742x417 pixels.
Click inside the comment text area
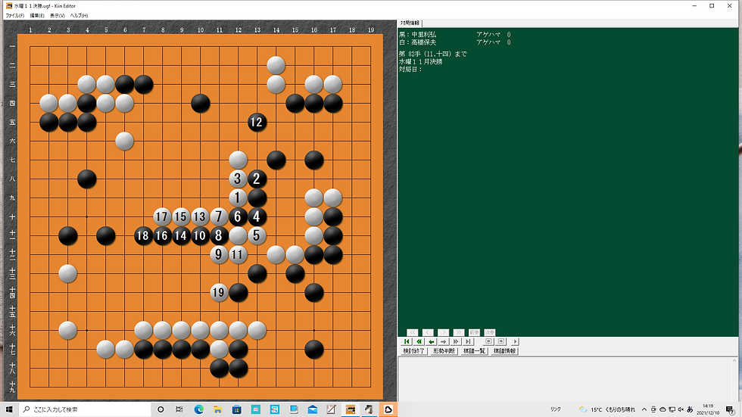click(566, 379)
